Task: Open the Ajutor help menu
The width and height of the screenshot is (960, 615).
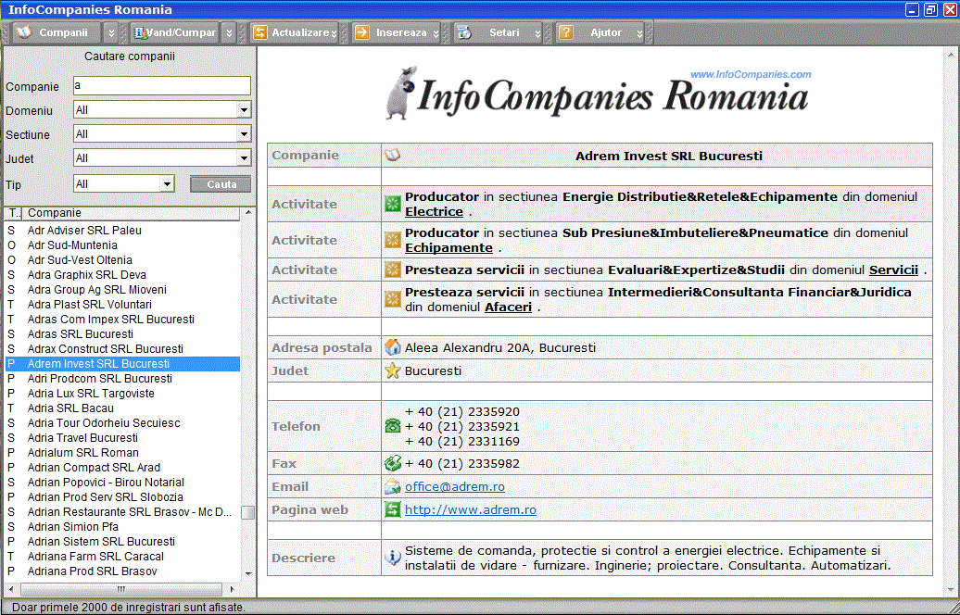Action: (x=605, y=32)
